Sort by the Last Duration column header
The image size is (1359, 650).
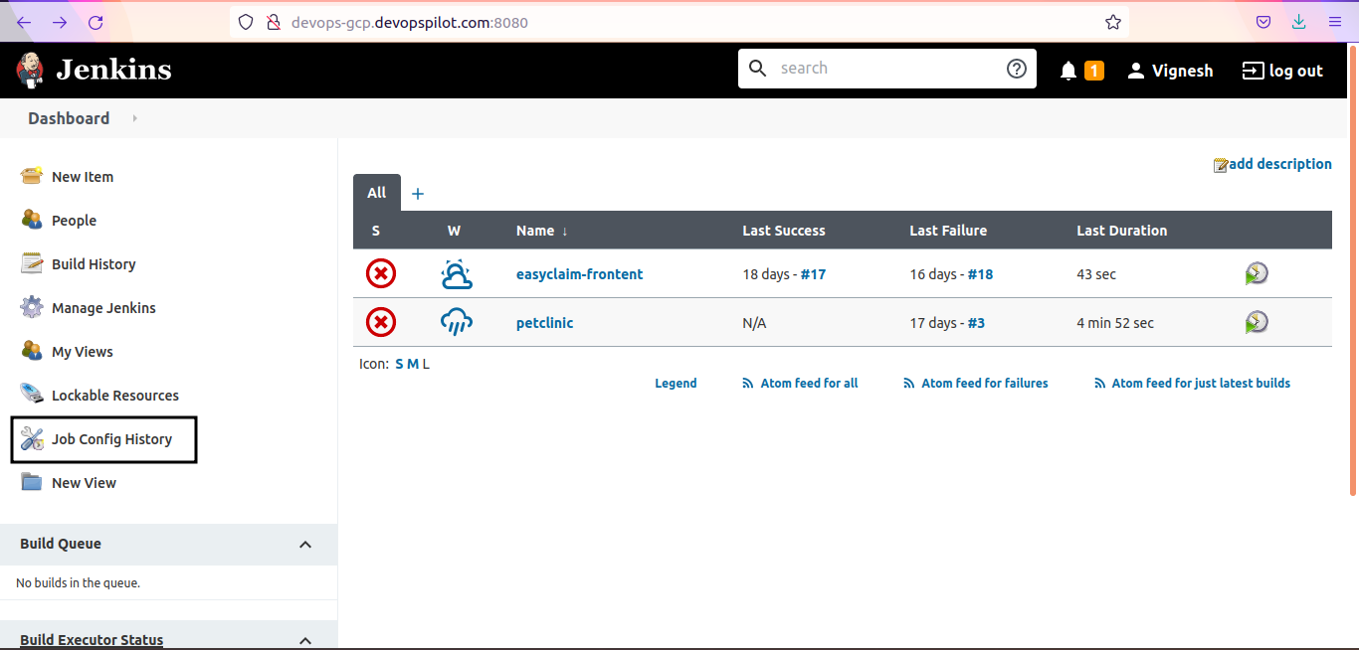tap(1122, 231)
